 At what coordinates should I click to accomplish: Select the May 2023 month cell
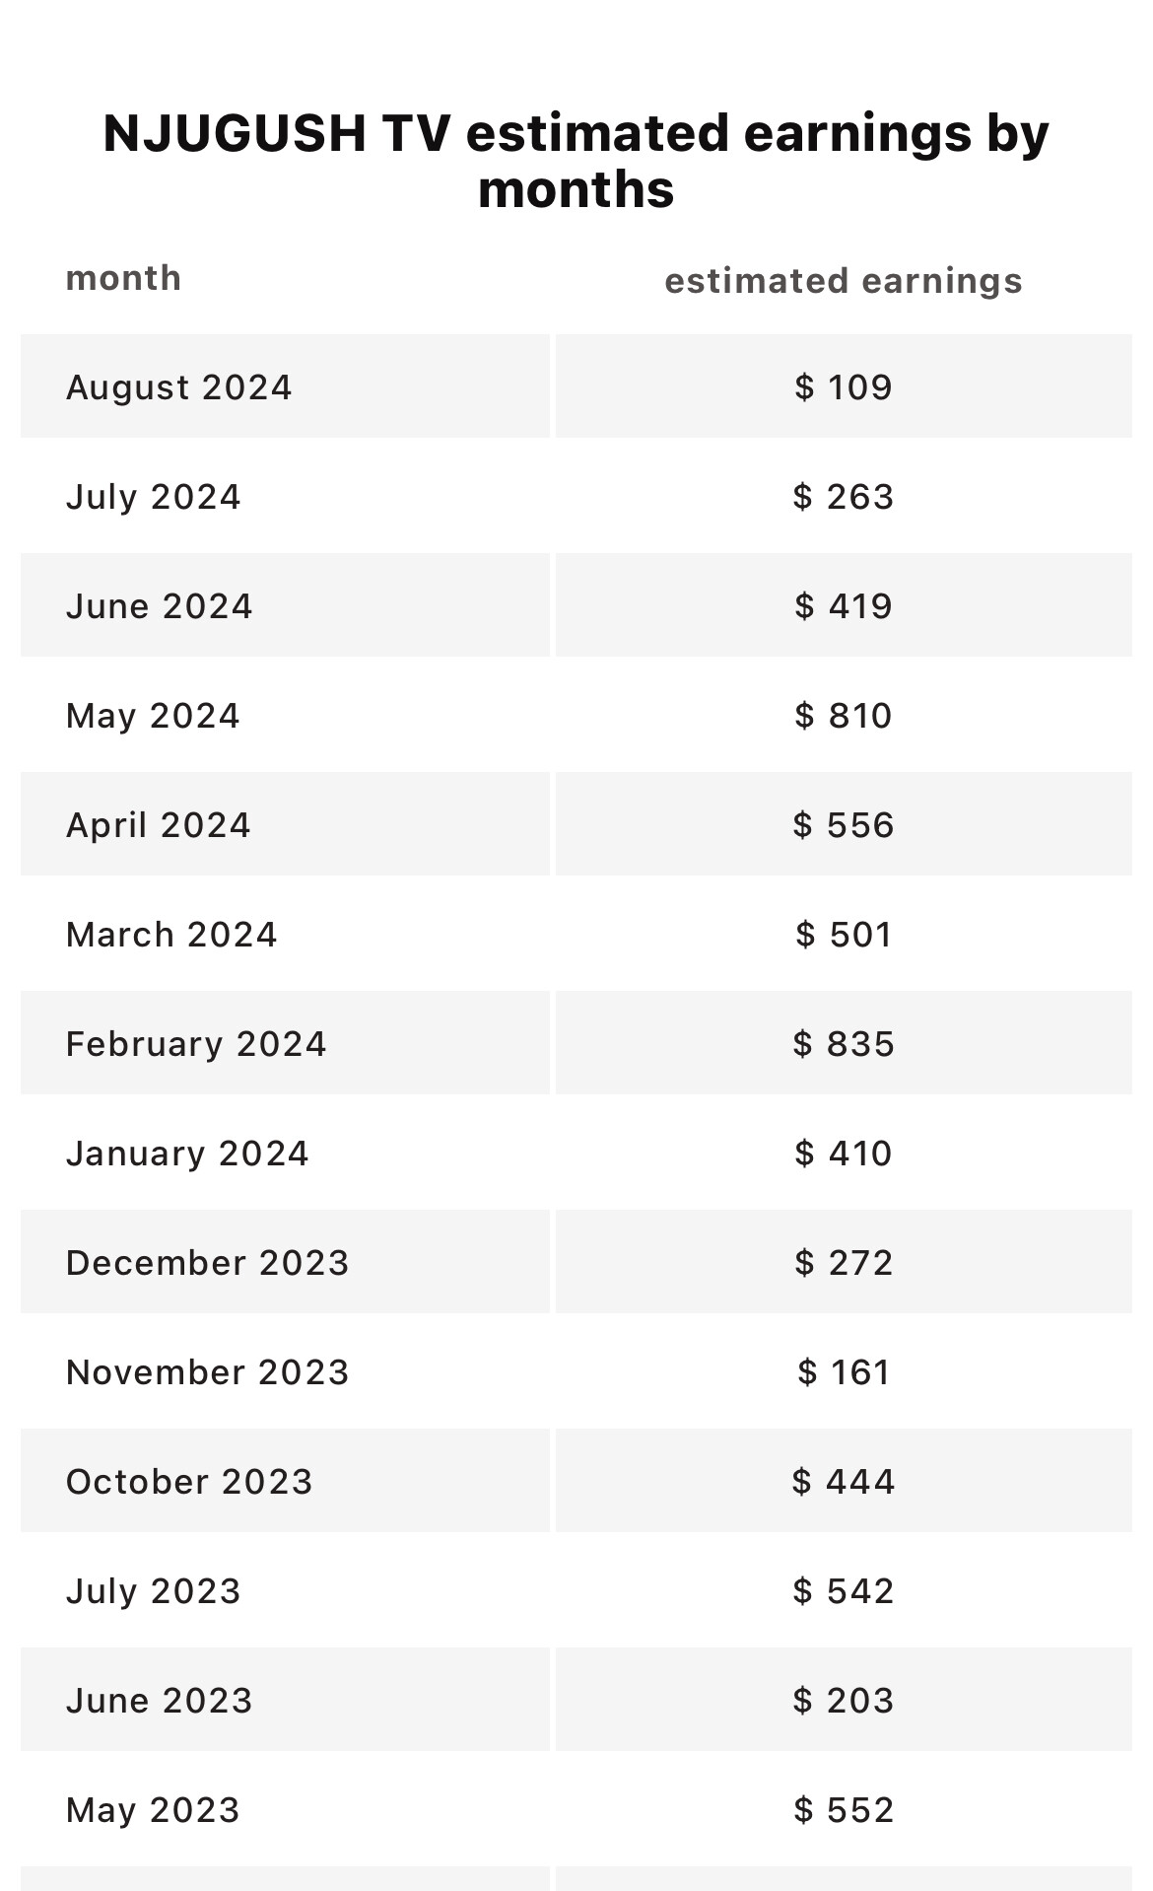pos(153,1810)
